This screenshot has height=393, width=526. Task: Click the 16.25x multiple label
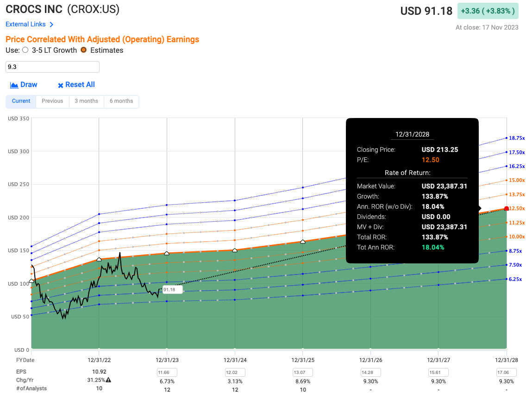517,166
